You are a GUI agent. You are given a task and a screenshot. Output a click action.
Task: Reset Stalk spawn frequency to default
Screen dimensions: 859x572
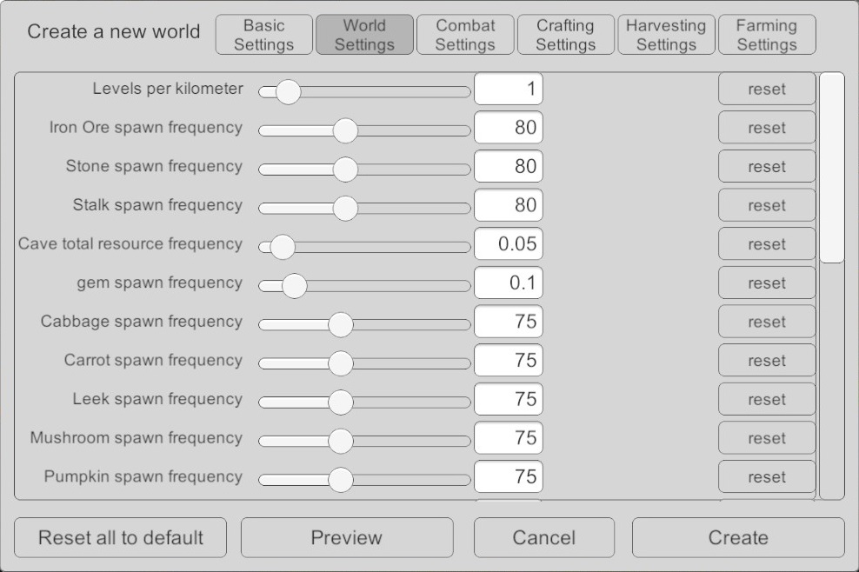coord(766,206)
